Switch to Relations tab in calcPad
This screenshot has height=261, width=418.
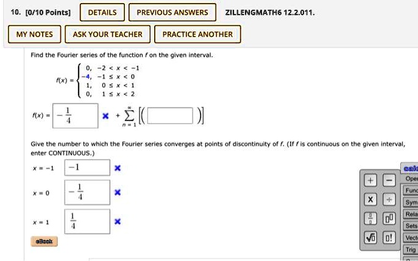tap(411, 214)
